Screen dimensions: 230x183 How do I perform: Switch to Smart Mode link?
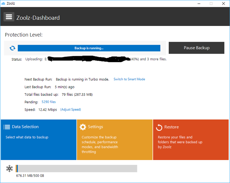click(x=129, y=79)
